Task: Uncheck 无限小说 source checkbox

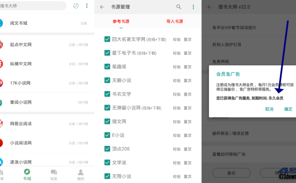Action: [x=107, y=176]
